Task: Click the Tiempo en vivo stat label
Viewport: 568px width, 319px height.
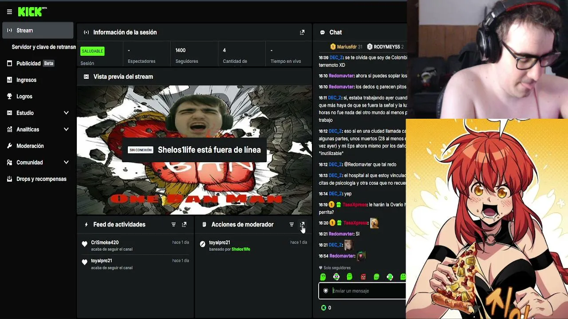Action: pyautogui.click(x=286, y=61)
